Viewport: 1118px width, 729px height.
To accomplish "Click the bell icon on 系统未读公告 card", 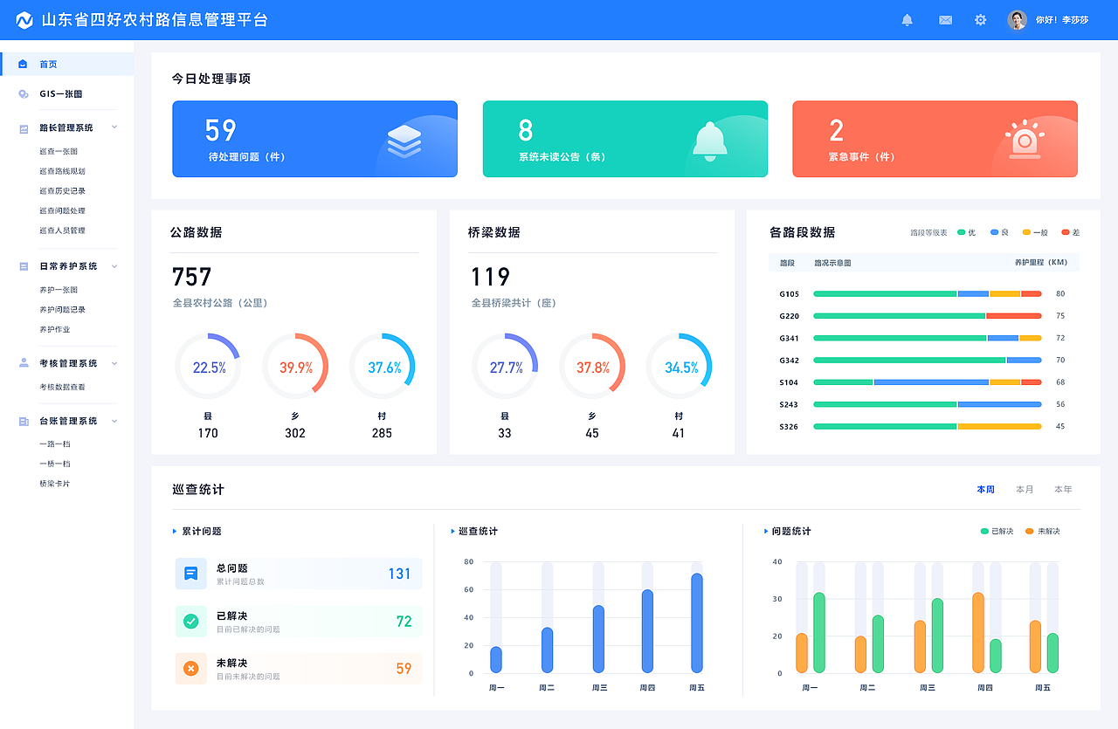I will [x=711, y=139].
